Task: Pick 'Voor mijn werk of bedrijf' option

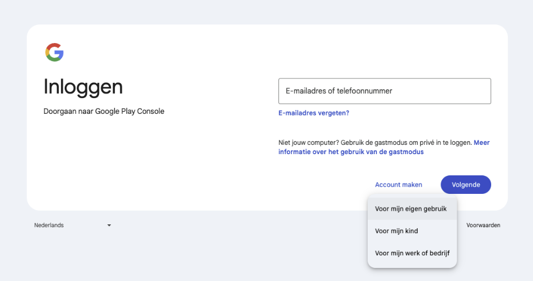Action: click(x=412, y=253)
